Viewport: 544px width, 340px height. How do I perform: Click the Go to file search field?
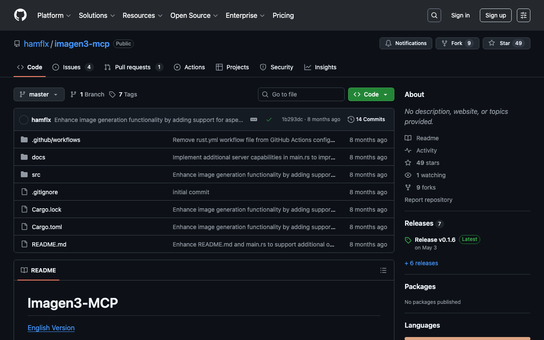point(301,94)
